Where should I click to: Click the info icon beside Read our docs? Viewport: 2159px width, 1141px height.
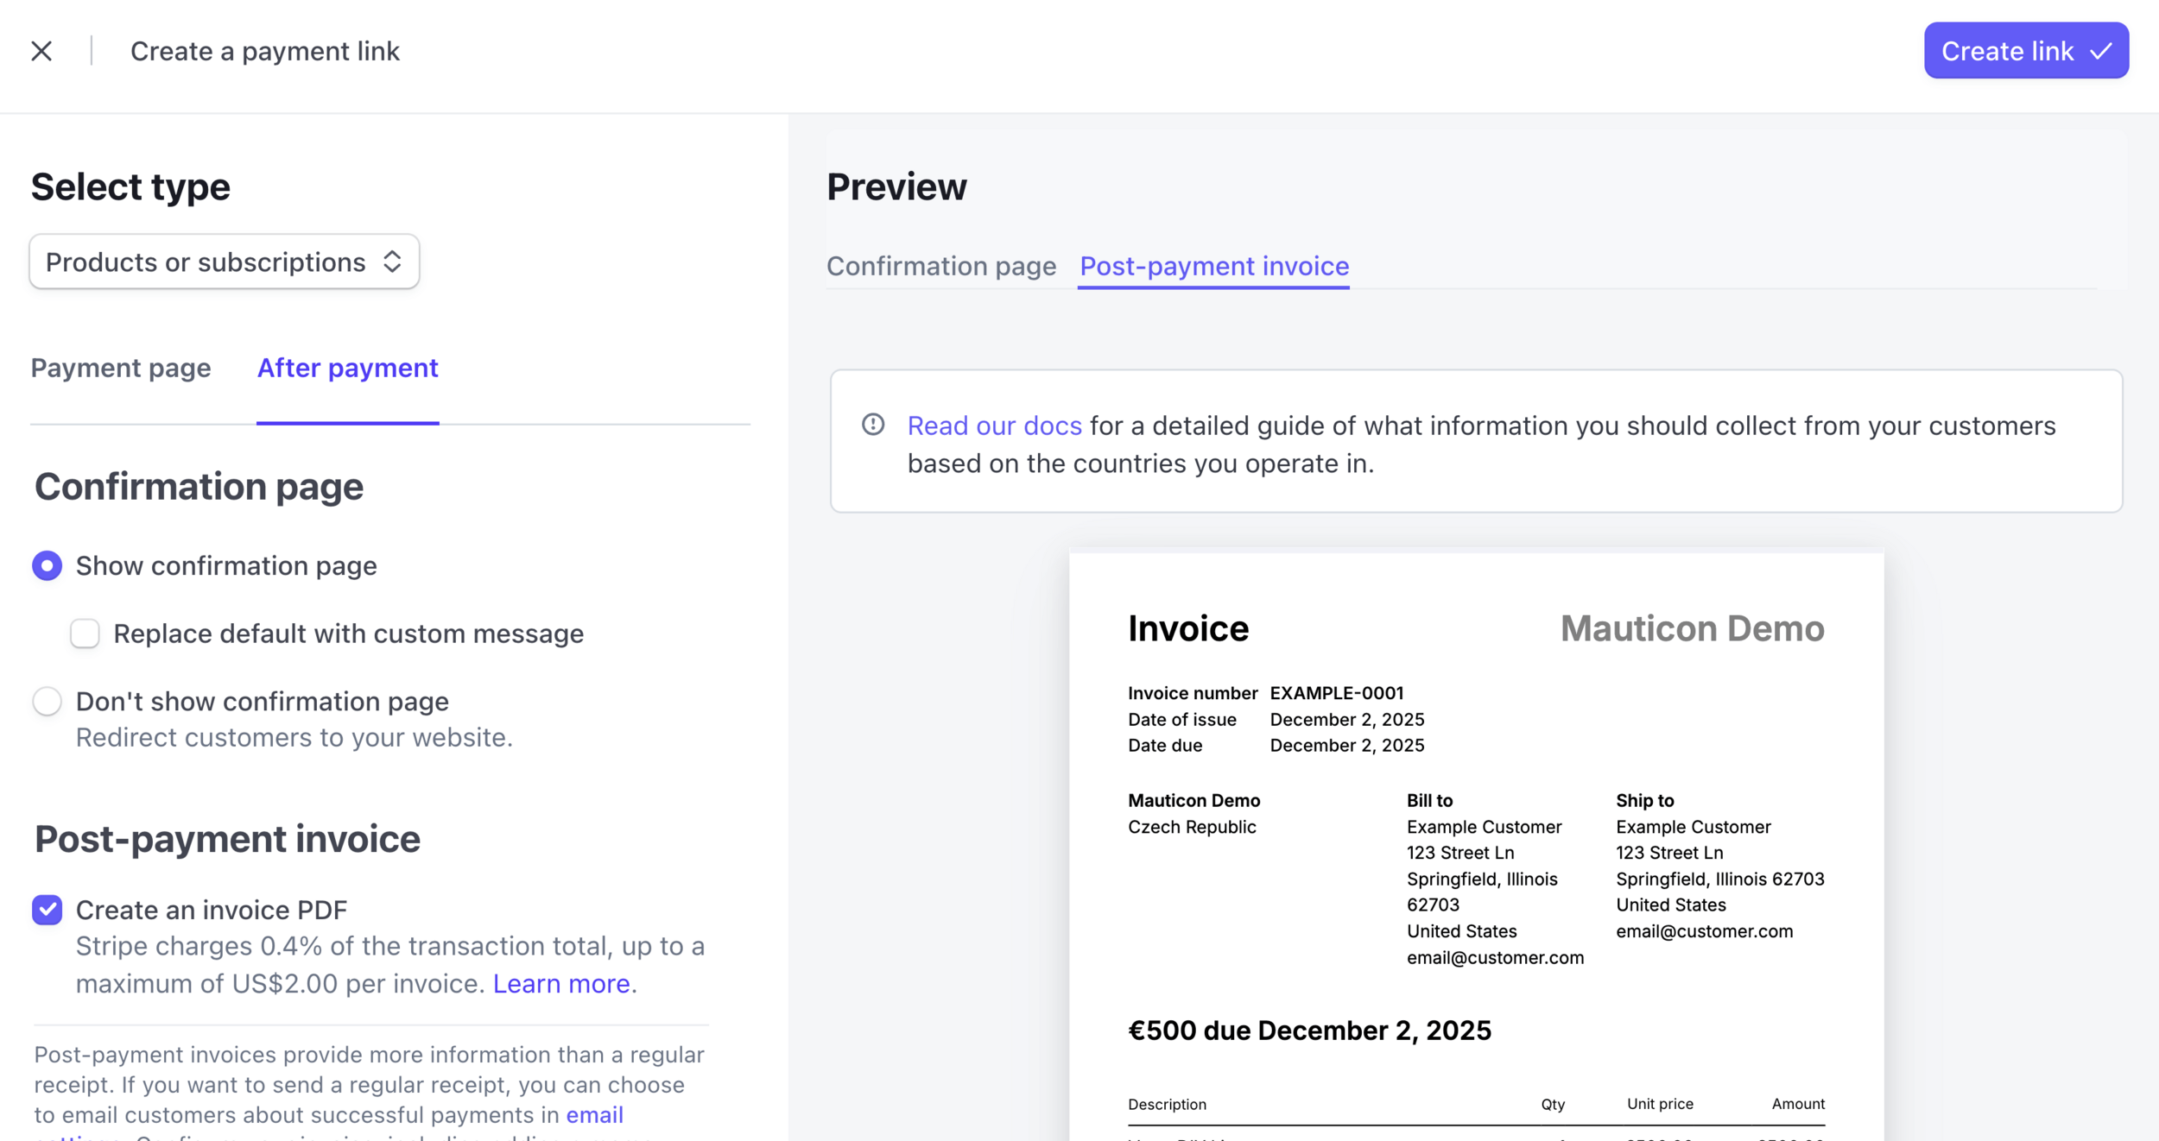click(x=873, y=425)
